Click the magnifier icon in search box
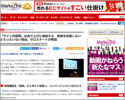The image size is (125, 100). coord(100,17)
